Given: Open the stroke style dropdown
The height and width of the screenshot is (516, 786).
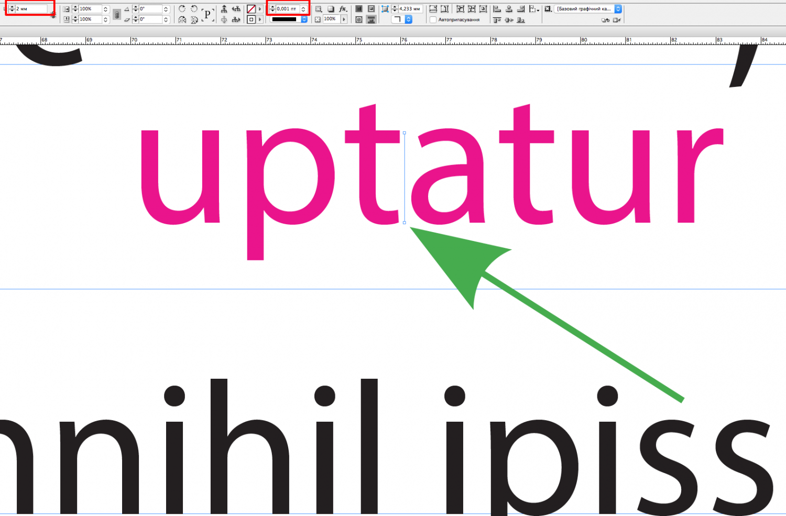Looking at the screenshot, I should pyautogui.click(x=304, y=19).
